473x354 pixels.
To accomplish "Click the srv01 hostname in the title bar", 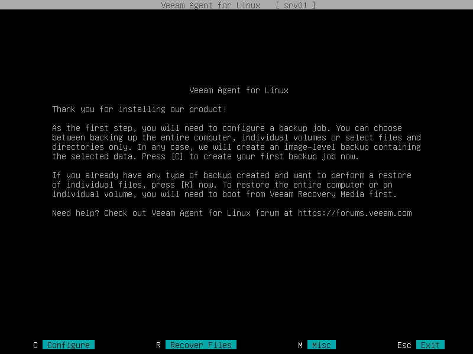I will pos(296,5).
